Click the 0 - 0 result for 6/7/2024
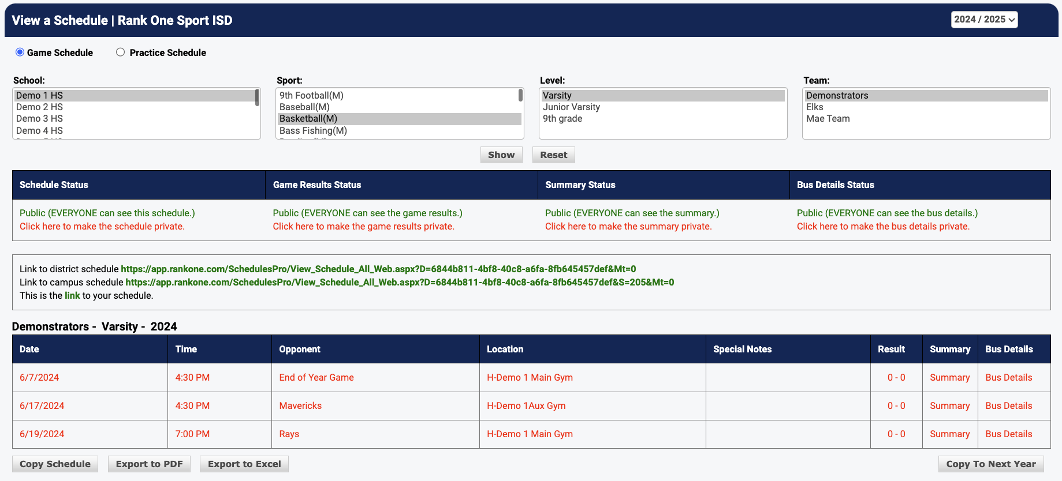Viewport: 1062px width, 481px height. click(x=896, y=377)
